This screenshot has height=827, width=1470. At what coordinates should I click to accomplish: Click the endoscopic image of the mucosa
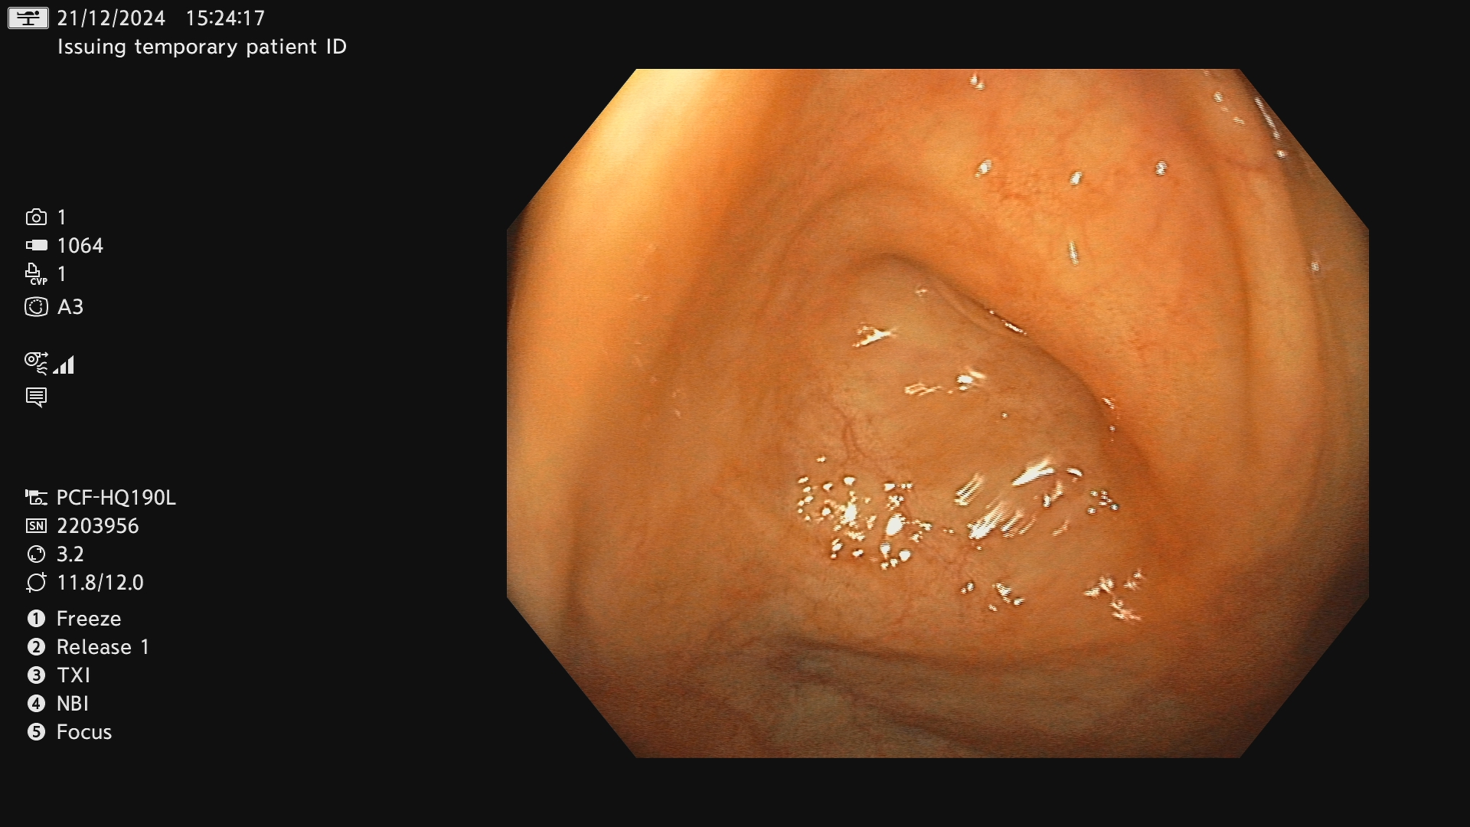(x=938, y=413)
